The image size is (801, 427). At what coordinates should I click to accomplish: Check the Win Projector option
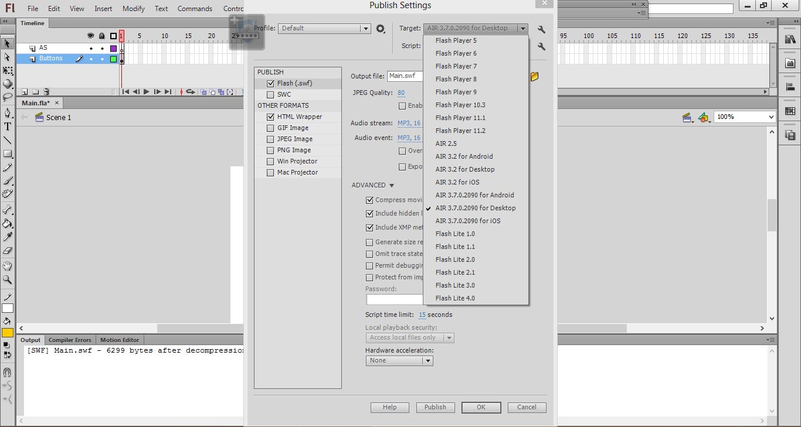pos(270,162)
